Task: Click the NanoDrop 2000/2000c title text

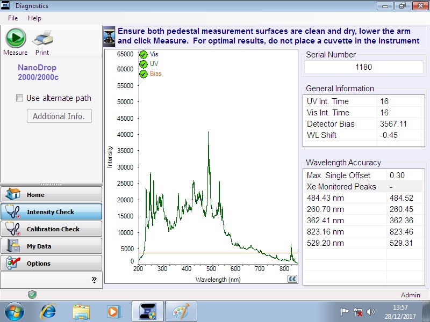Action: pyautogui.click(x=38, y=72)
